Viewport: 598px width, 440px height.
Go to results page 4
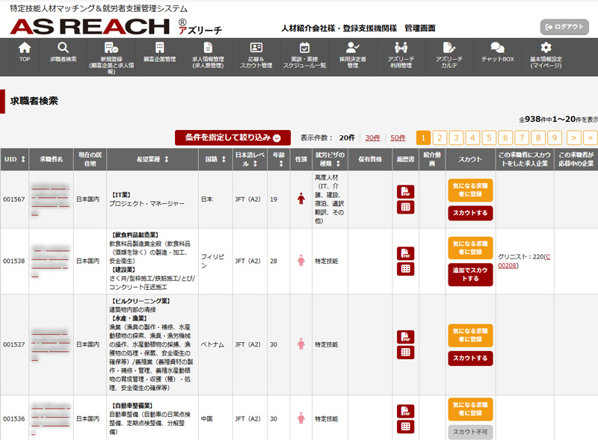pyautogui.click(x=472, y=137)
